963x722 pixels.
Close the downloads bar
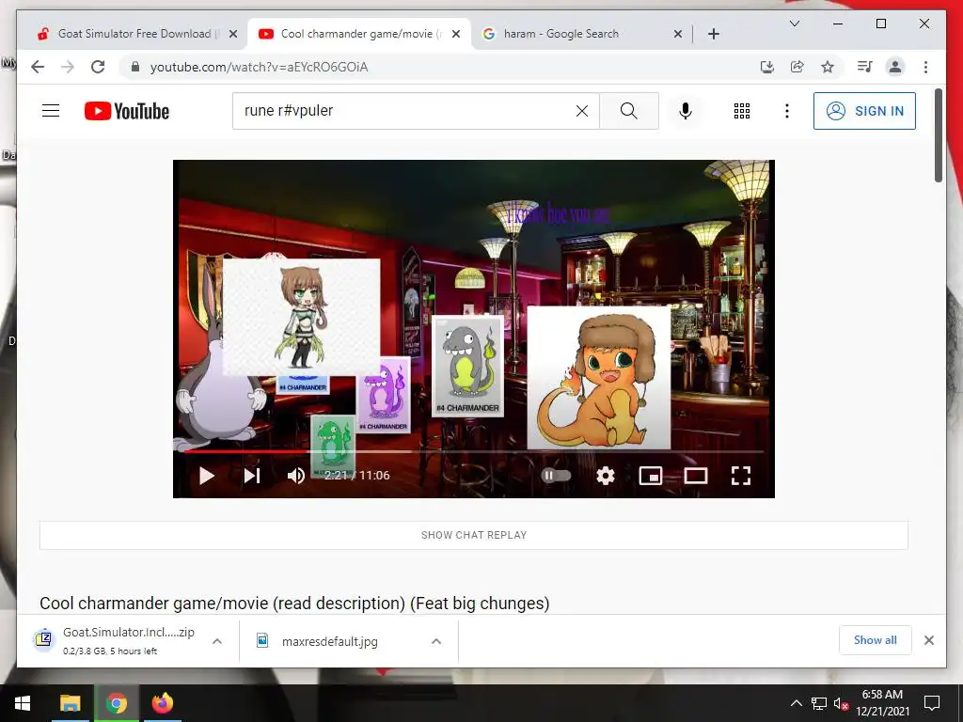(928, 640)
